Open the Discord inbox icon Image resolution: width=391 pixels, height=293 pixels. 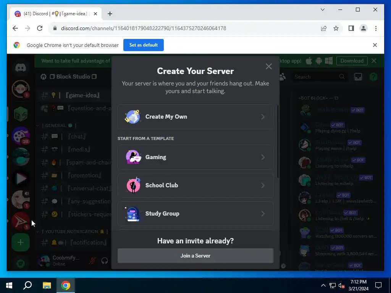pos(358,77)
